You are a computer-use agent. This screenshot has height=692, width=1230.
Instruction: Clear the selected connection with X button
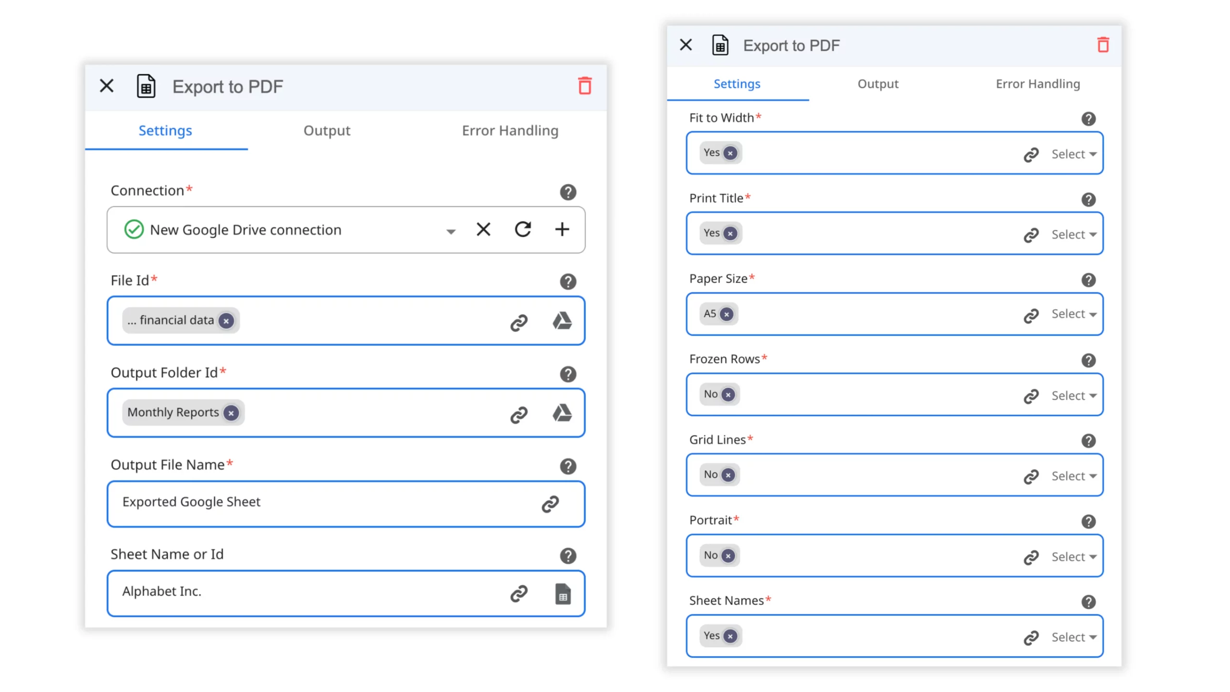tap(483, 229)
